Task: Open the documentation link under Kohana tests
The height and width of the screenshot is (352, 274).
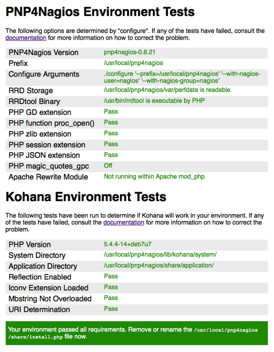Action: (x=123, y=223)
